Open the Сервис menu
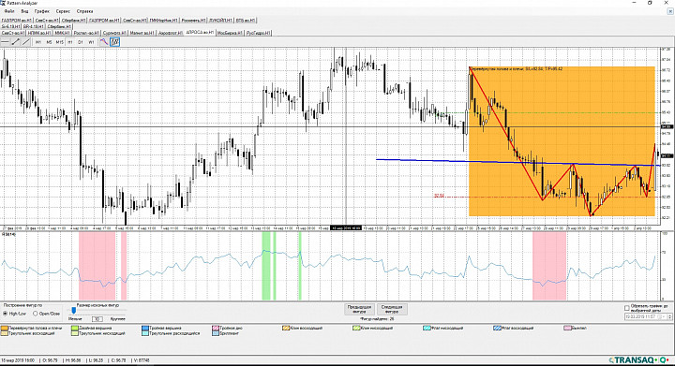 point(63,11)
